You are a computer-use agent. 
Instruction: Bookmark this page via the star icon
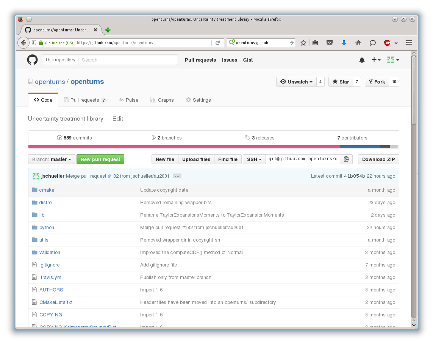[303, 43]
